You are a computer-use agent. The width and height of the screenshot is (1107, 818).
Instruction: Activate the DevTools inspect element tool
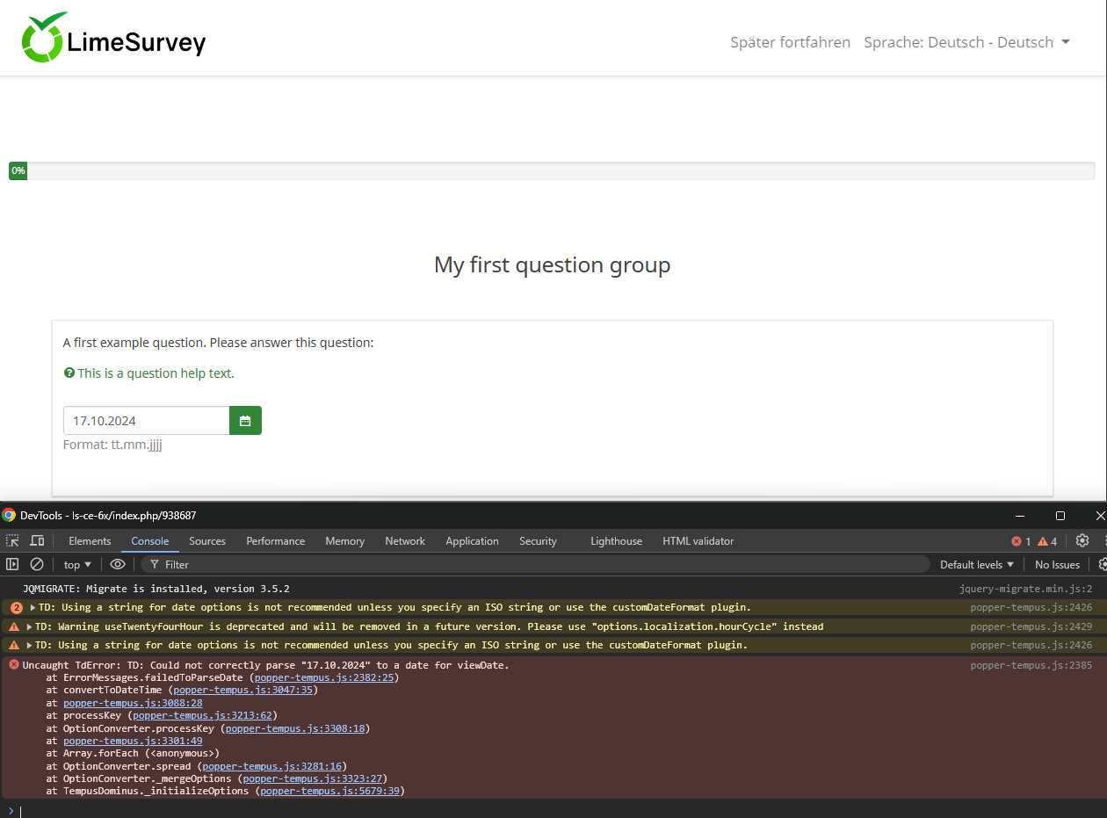tap(13, 541)
